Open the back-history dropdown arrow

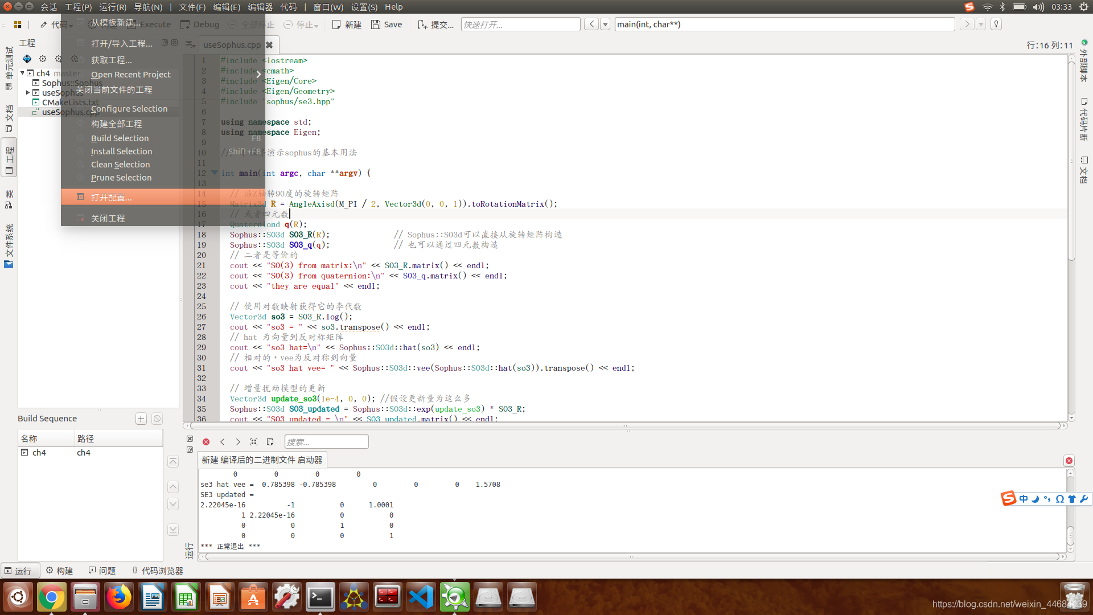click(x=605, y=24)
